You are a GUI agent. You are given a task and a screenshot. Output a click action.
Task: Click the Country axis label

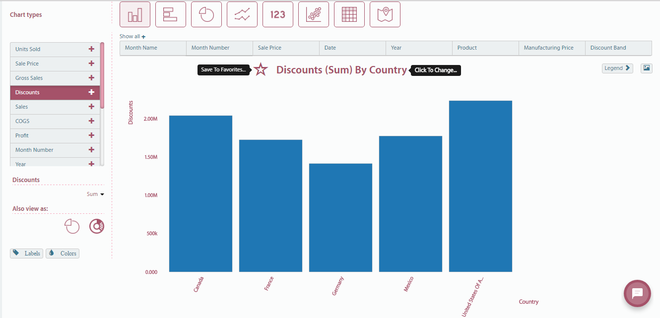(x=528, y=302)
